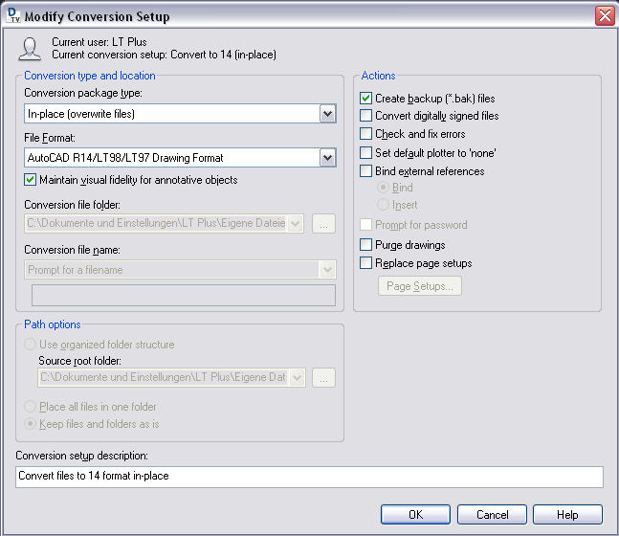The image size is (619, 536).
Task: Expand the File Format dropdown list
Action: click(x=327, y=158)
